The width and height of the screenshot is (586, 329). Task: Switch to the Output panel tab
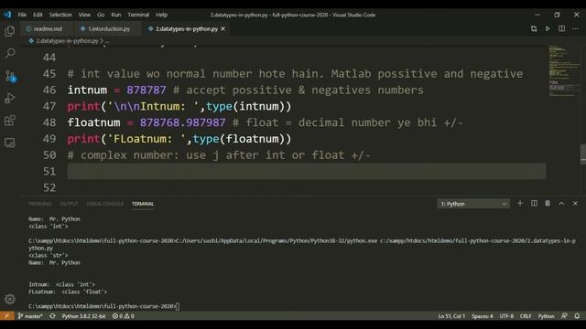pos(70,204)
